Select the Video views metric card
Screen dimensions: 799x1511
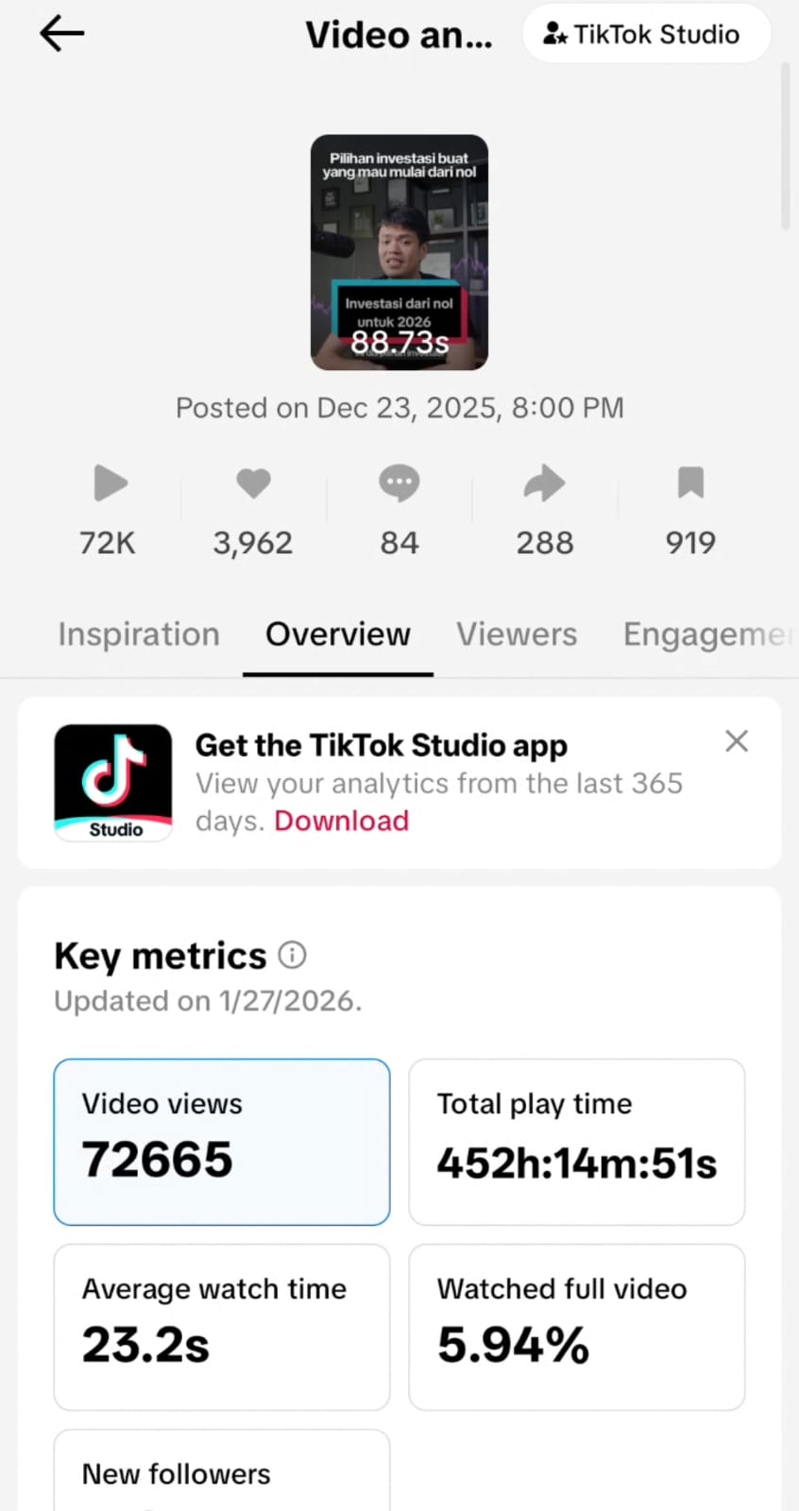(x=222, y=1142)
